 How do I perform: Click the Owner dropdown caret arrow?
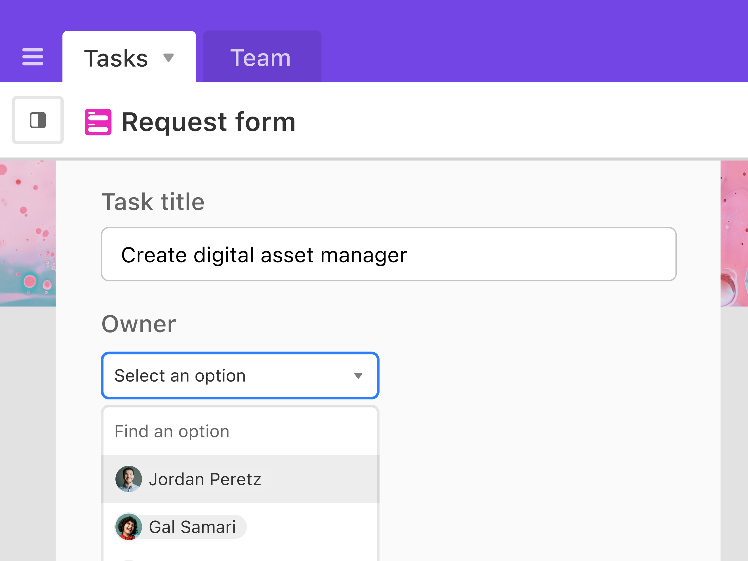click(x=358, y=376)
